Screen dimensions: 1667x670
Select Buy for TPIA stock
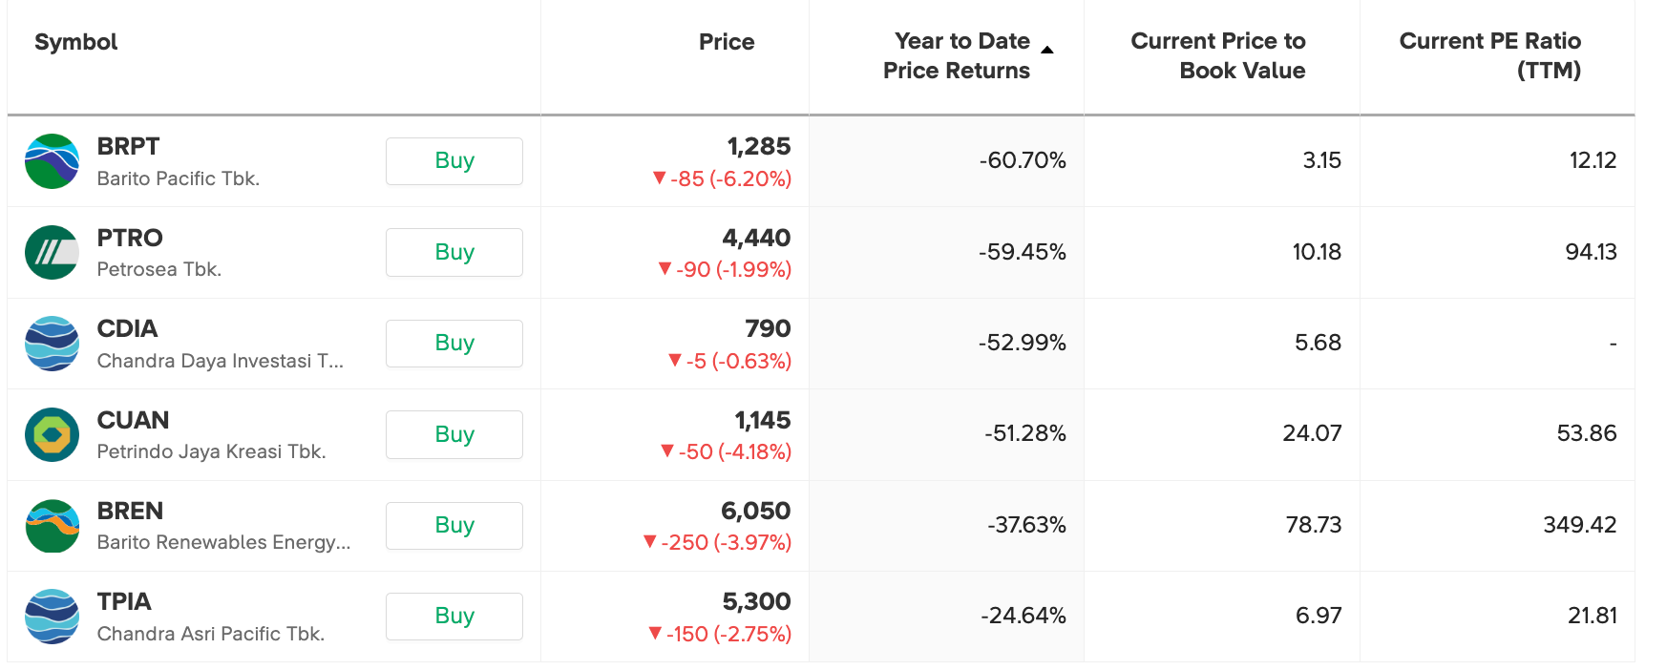pyautogui.click(x=454, y=617)
